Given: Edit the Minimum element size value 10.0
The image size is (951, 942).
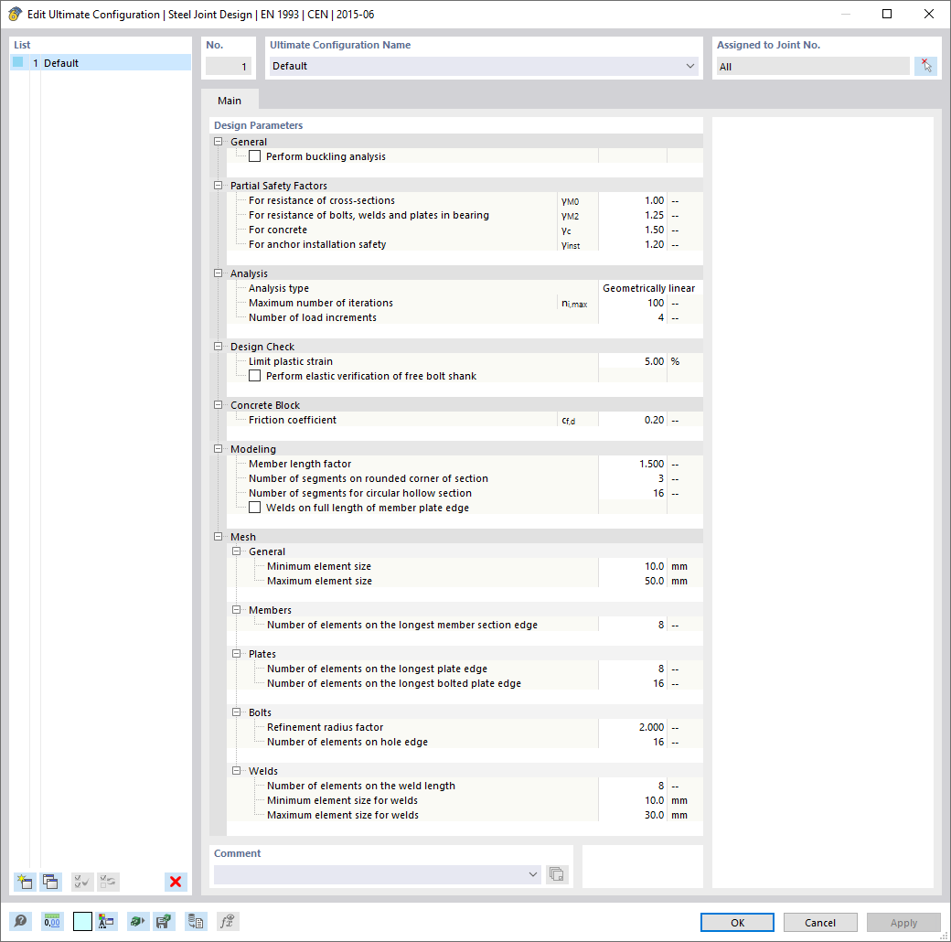Looking at the screenshot, I should tap(632, 566).
